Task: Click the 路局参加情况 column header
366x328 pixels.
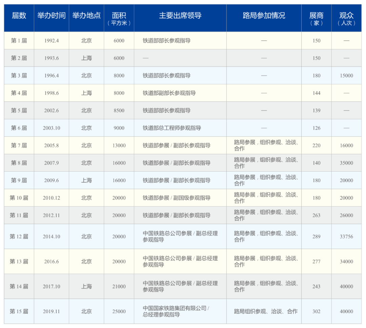Action: [263, 15]
